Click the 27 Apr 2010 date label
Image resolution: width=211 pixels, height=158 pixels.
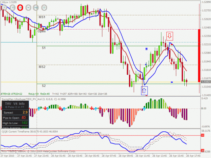7,156
